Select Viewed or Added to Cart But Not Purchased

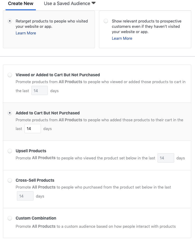[10, 75]
